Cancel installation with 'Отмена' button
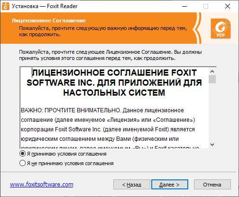239x197 pixels. 212,185
